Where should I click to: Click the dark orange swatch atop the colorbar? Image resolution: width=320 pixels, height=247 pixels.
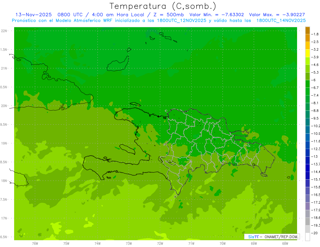click(x=307, y=30)
